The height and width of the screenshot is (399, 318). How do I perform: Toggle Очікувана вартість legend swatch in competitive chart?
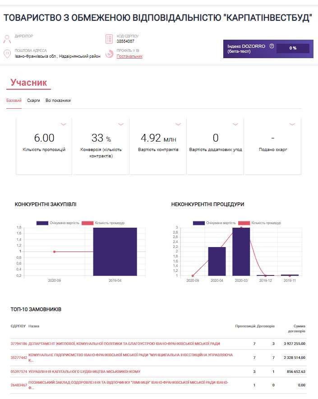click(42, 223)
